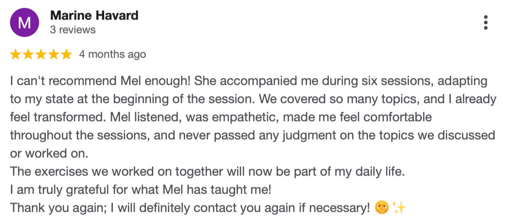Click the second rating star
Viewport: 514px width, 224px height.
coord(28,54)
